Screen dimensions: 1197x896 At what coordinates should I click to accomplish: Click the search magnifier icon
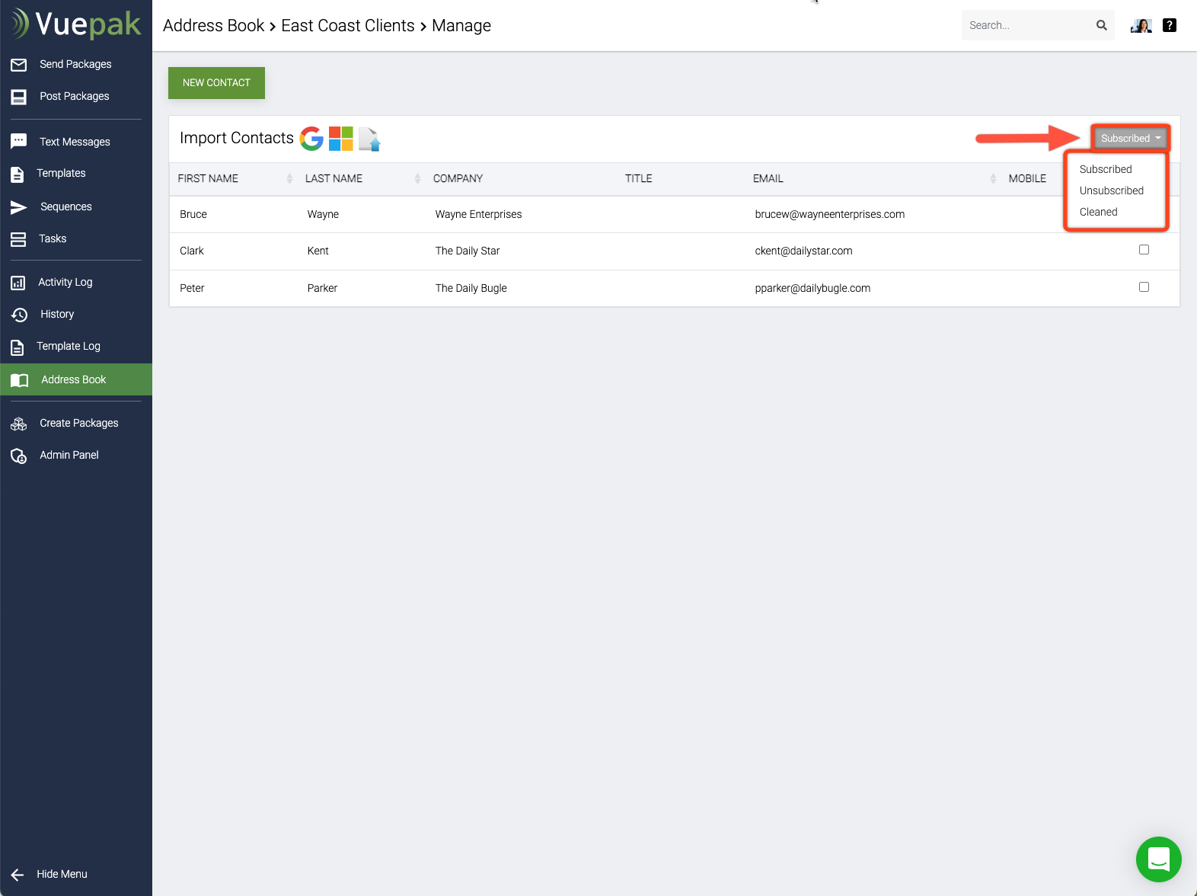pos(1101,25)
